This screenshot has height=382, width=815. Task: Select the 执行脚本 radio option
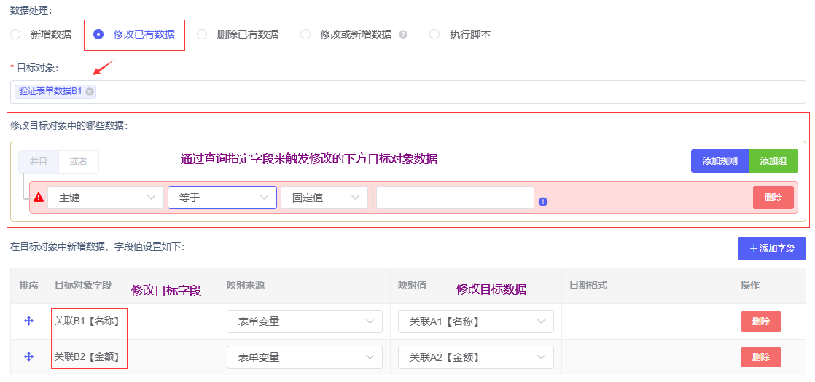(x=434, y=34)
